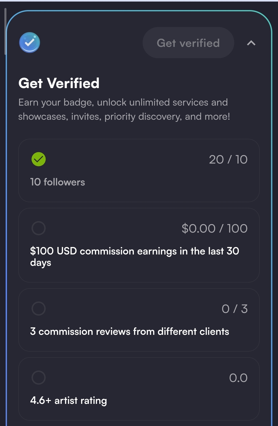The width and height of the screenshot is (278, 426).
Task: Select the 20 / 10 followers progress count
Action: point(228,159)
